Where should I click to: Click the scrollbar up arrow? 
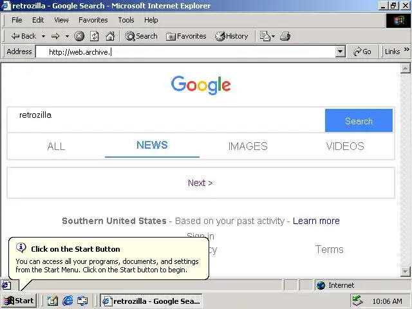tap(405, 68)
